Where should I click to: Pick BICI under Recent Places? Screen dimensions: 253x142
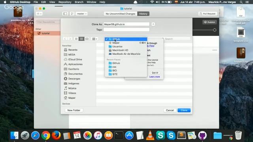click(126, 71)
